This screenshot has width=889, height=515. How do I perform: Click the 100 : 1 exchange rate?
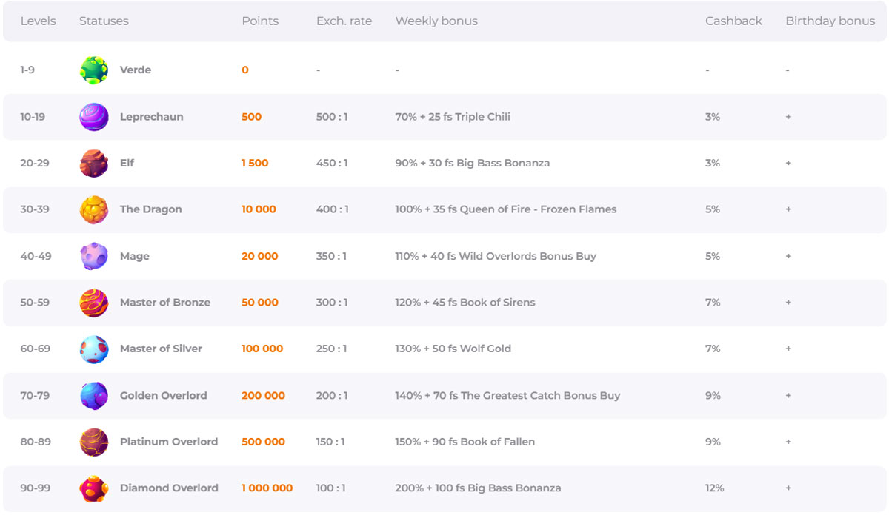tap(331, 488)
